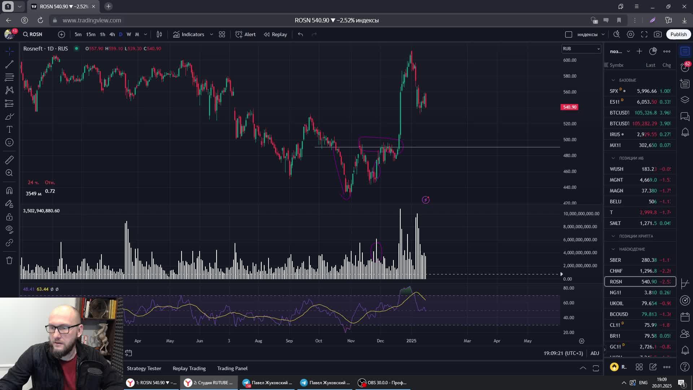
Task: Expand the timeframe list dropdown arrow
Action: (x=145, y=34)
